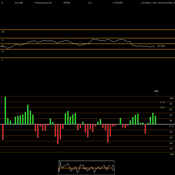
Task: Click the 1.79 price label
Action: point(162,103)
